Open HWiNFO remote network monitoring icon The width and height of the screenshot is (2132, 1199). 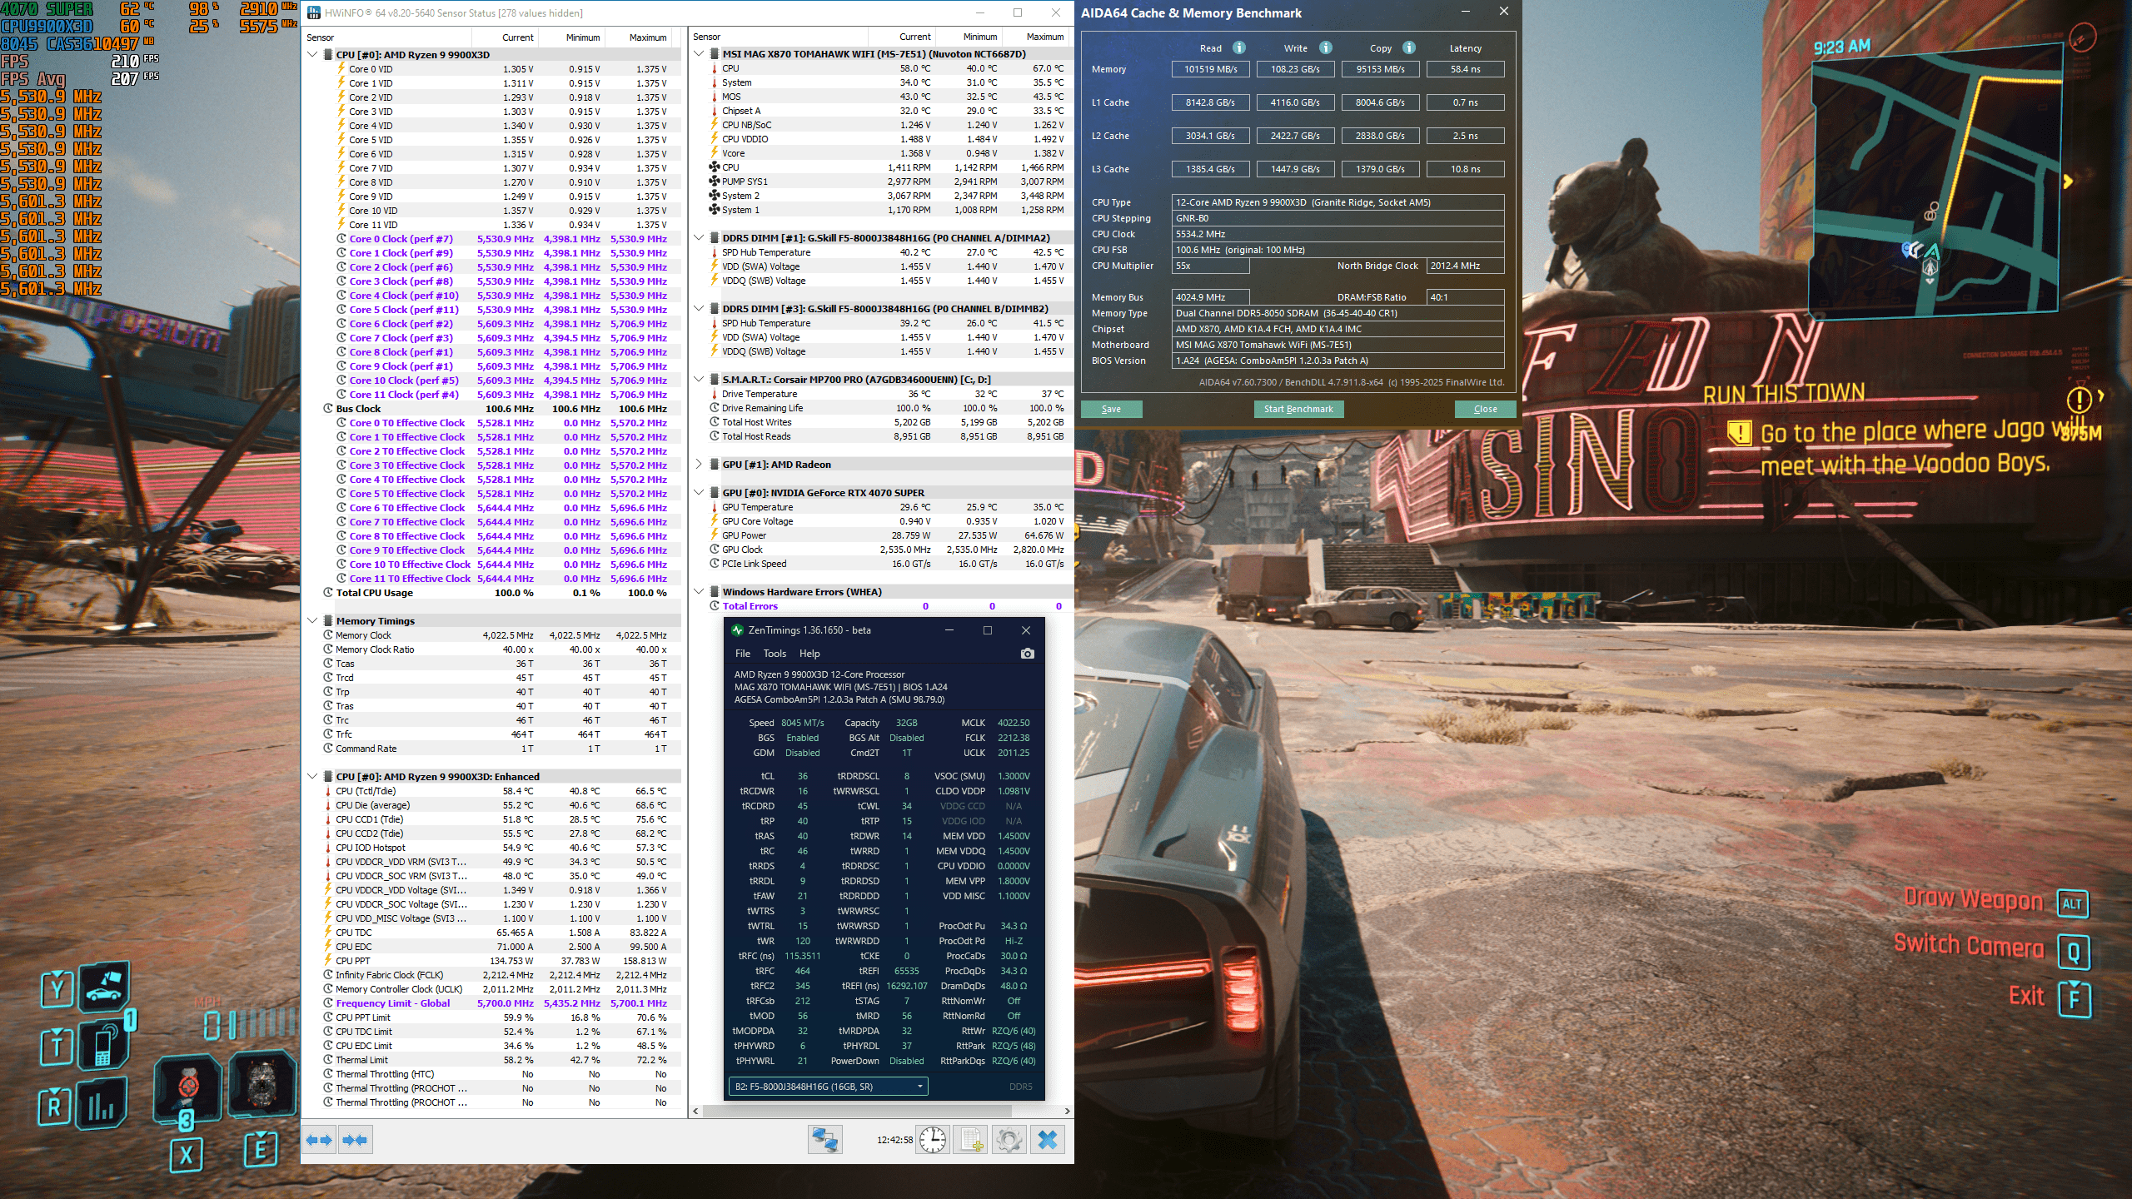click(x=824, y=1140)
